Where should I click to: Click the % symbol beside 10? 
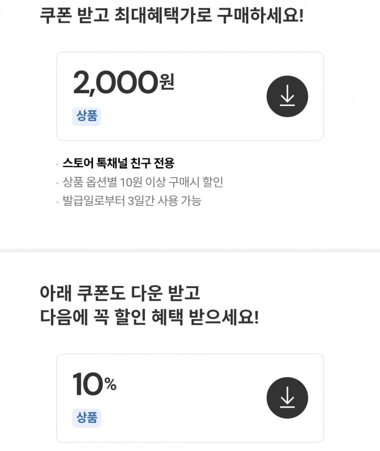pyautogui.click(x=110, y=384)
